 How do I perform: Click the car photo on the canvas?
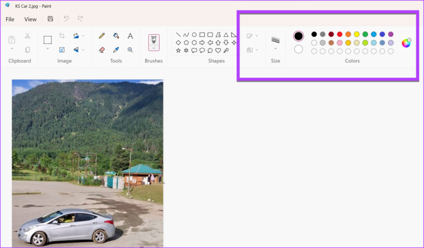pyautogui.click(x=87, y=163)
